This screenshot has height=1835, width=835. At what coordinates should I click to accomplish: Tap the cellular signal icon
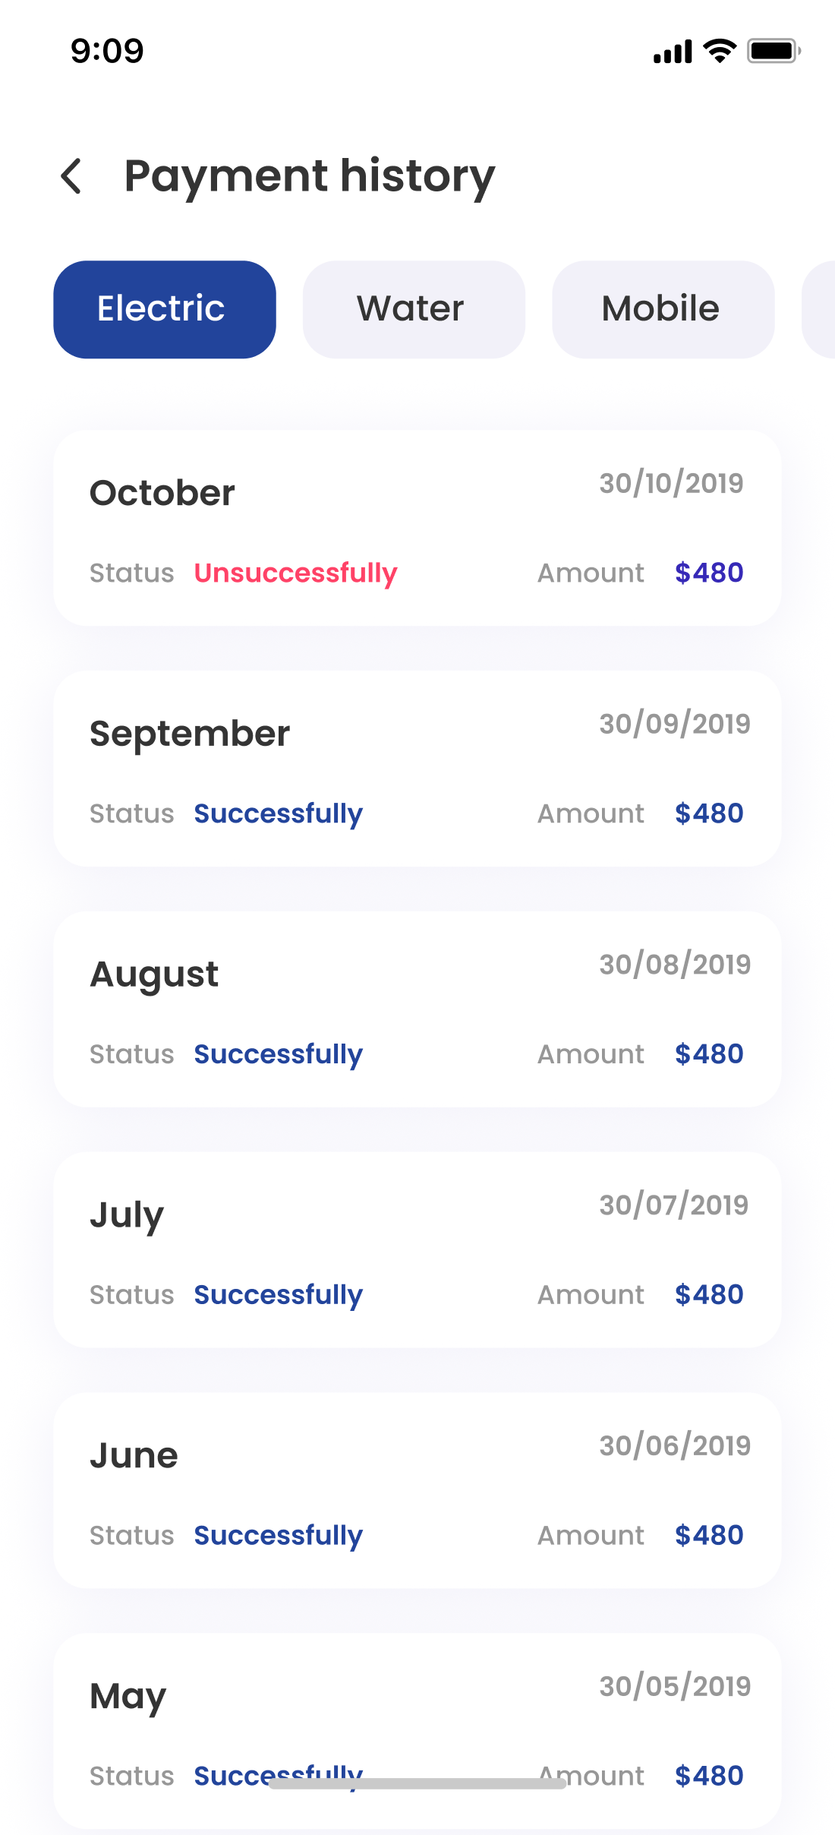coord(673,52)
